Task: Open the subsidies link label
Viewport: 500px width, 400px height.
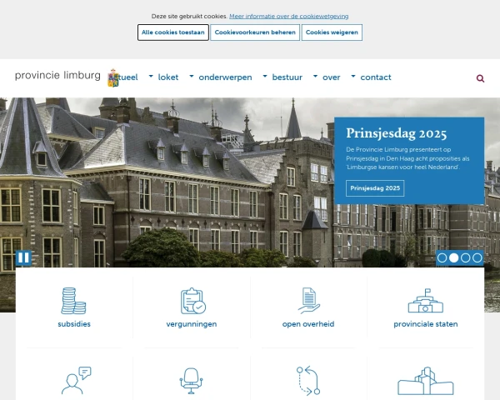Action: [x=74, y=324]
